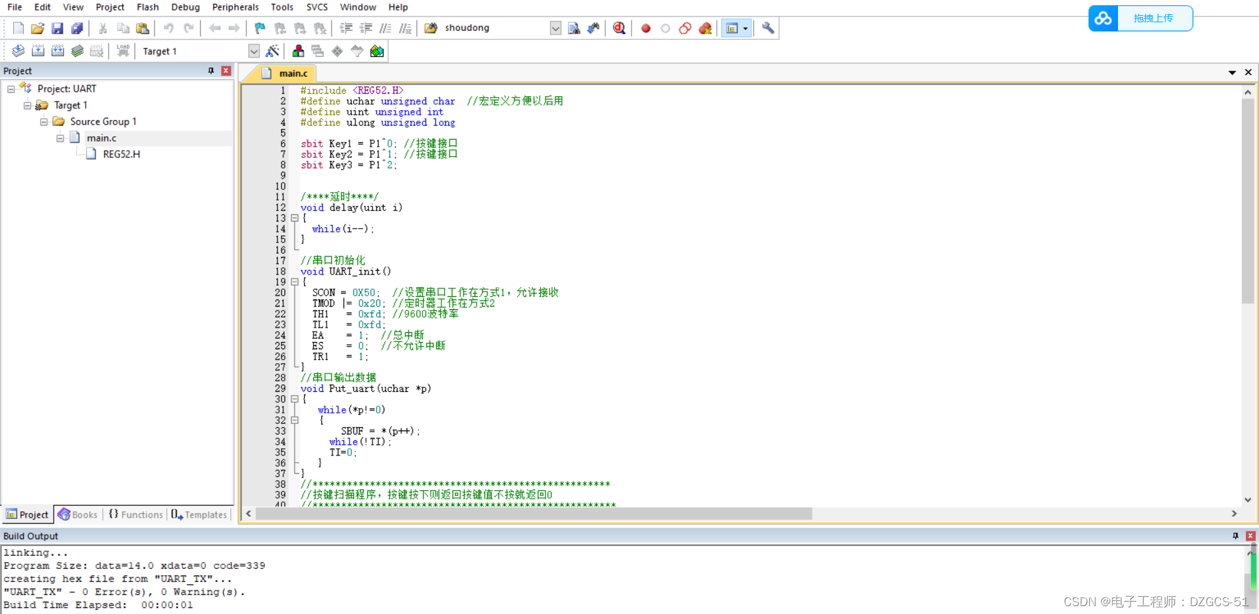Create a new file with the New icon

click(x=18, y=28)
